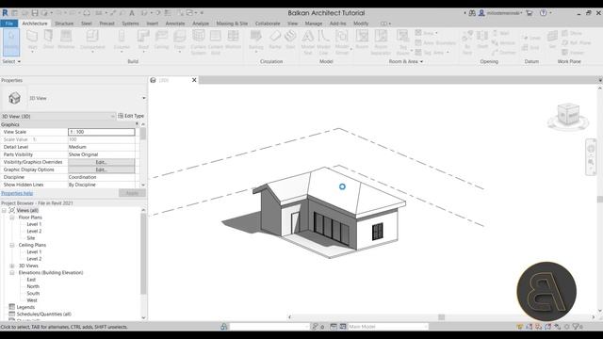
Task: Open the Site floor plan
Action: [31, 238]
